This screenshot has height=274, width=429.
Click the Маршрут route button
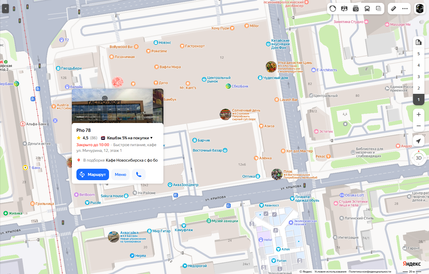[x=93, y=174]
